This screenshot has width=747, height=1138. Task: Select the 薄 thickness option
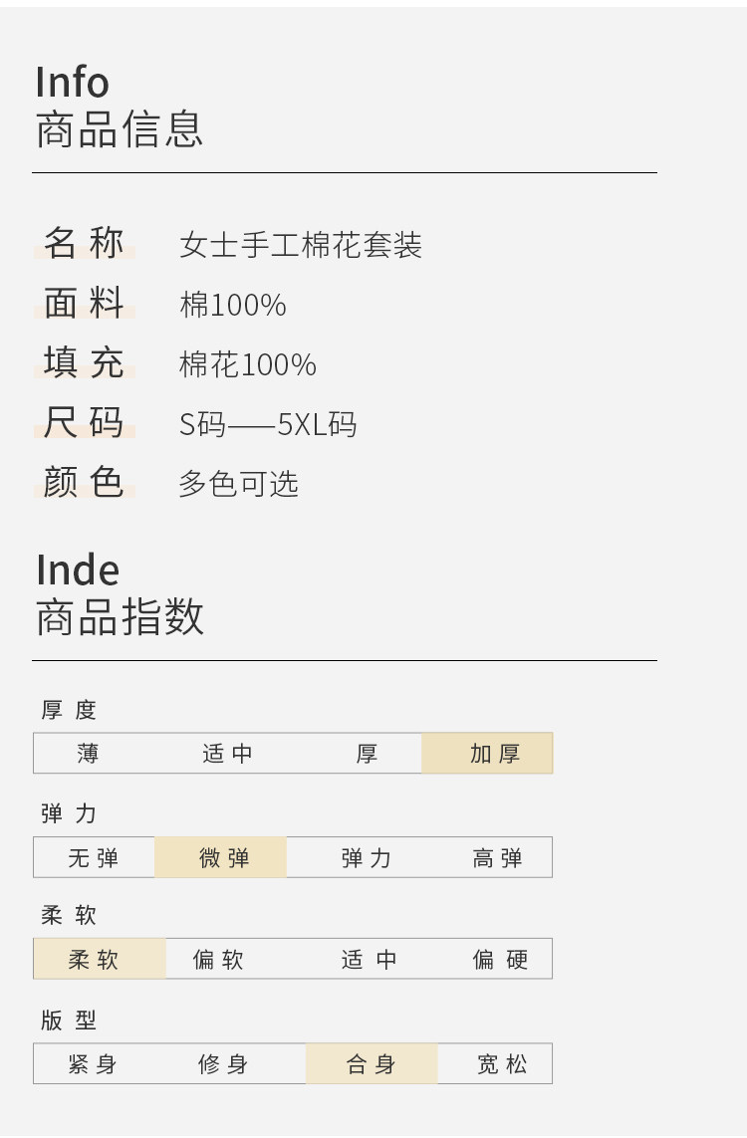(88, 754)
